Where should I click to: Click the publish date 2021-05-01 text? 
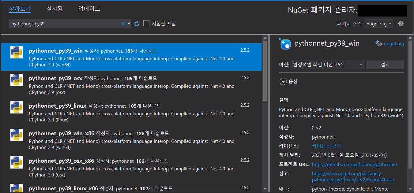pos(349,155)
